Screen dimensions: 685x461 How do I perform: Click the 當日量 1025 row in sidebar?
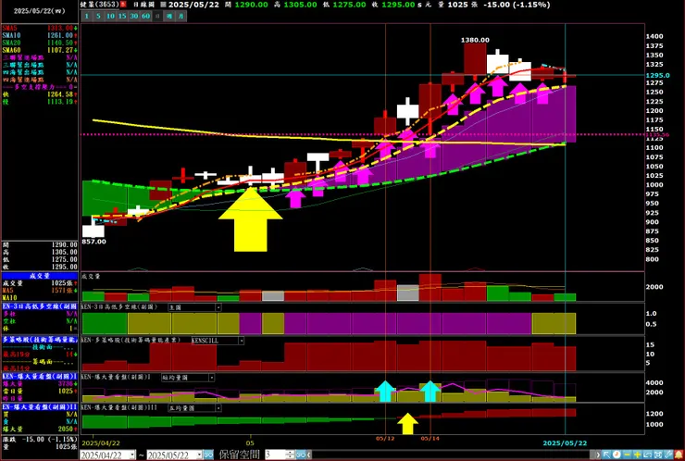click(40, 391)
